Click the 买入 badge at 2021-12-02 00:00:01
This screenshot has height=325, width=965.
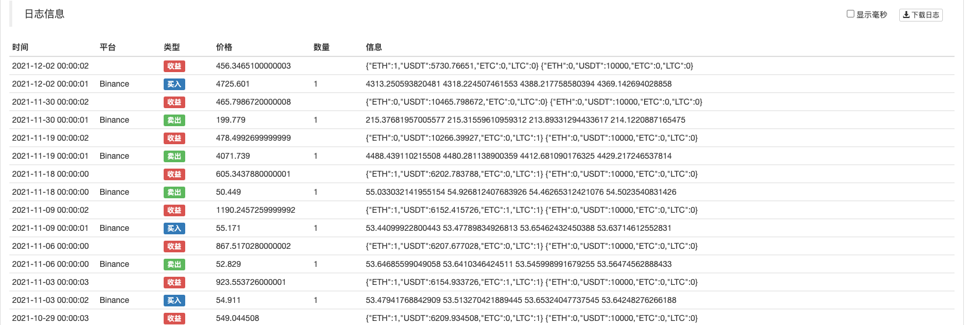point(174,84)
